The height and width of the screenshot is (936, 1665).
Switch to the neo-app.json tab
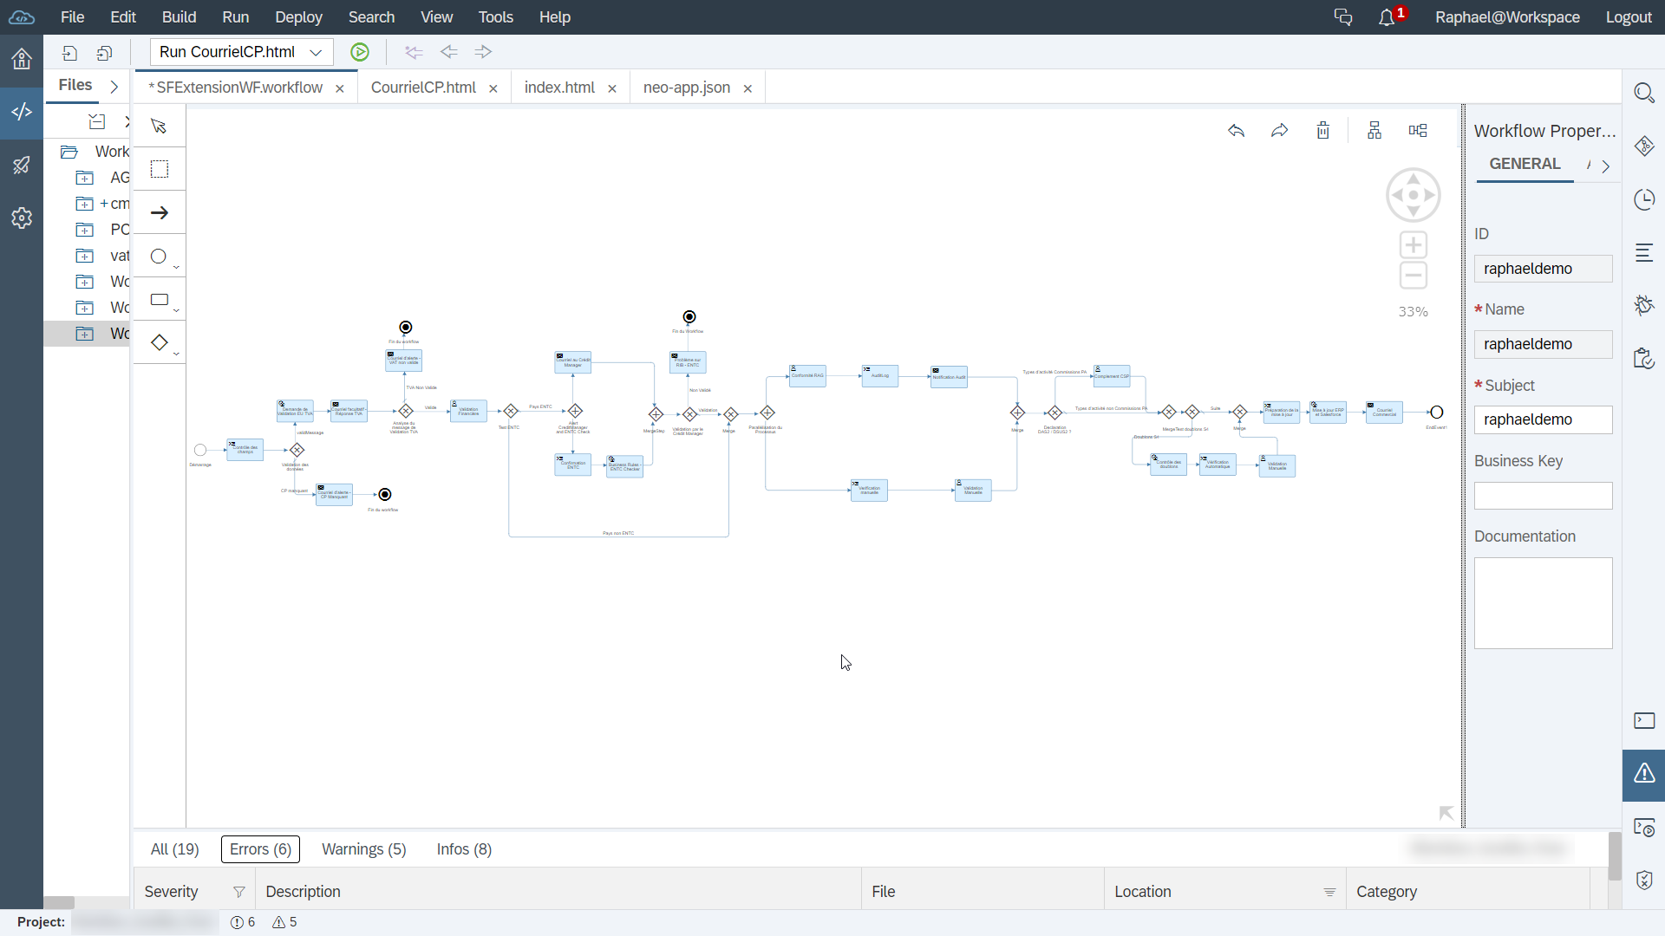(x=686, y=87)
